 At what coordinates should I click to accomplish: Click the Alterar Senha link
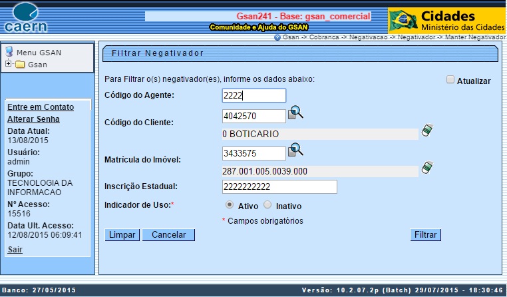[33, 119]
